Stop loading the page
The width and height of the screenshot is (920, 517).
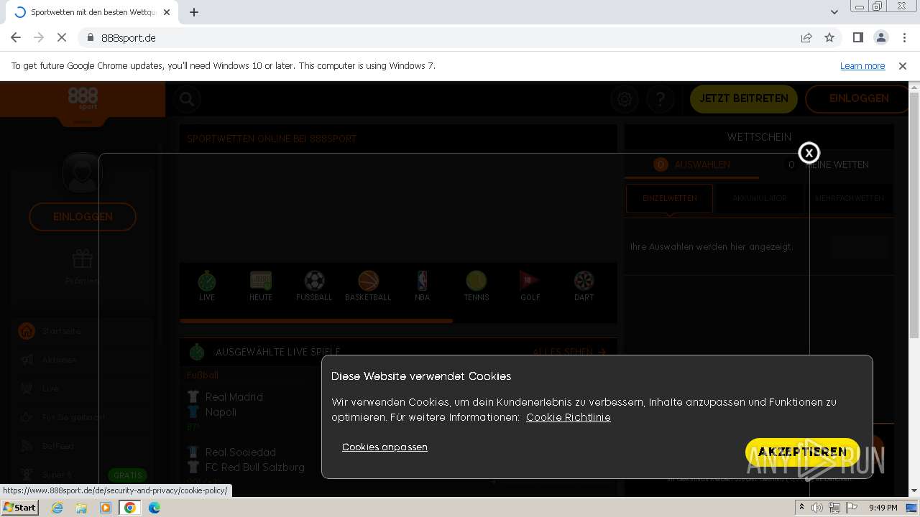[62, 38]
